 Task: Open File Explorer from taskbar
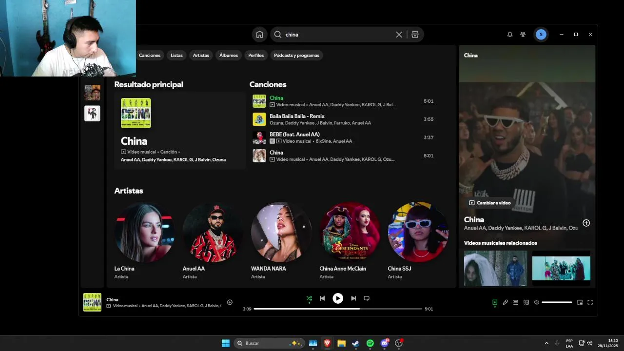click(341, 343)
